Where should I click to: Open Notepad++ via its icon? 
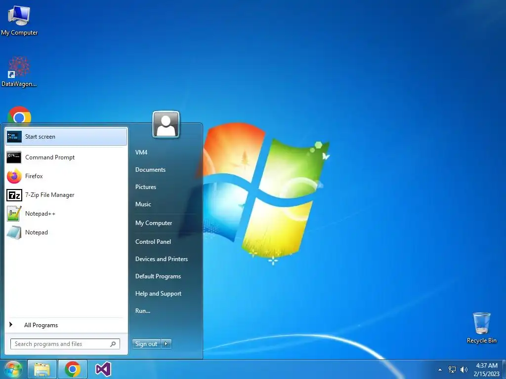pyautogui.click(x=14, y=213)
